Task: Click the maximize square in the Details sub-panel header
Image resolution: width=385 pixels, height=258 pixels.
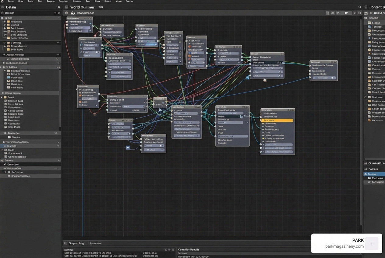Action: (55, 13)
